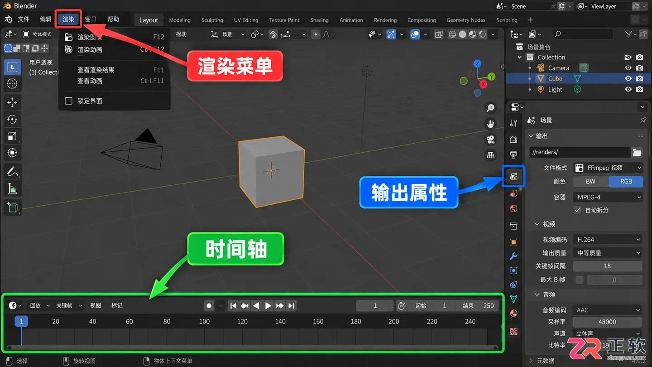
Task: Open the 音频编码 AAC dropdown
Action: 608,310
